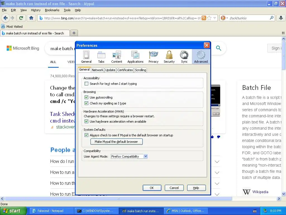Click the RSS feed icon in address bar
Screen dimensions: 286x215
(204, 18)
